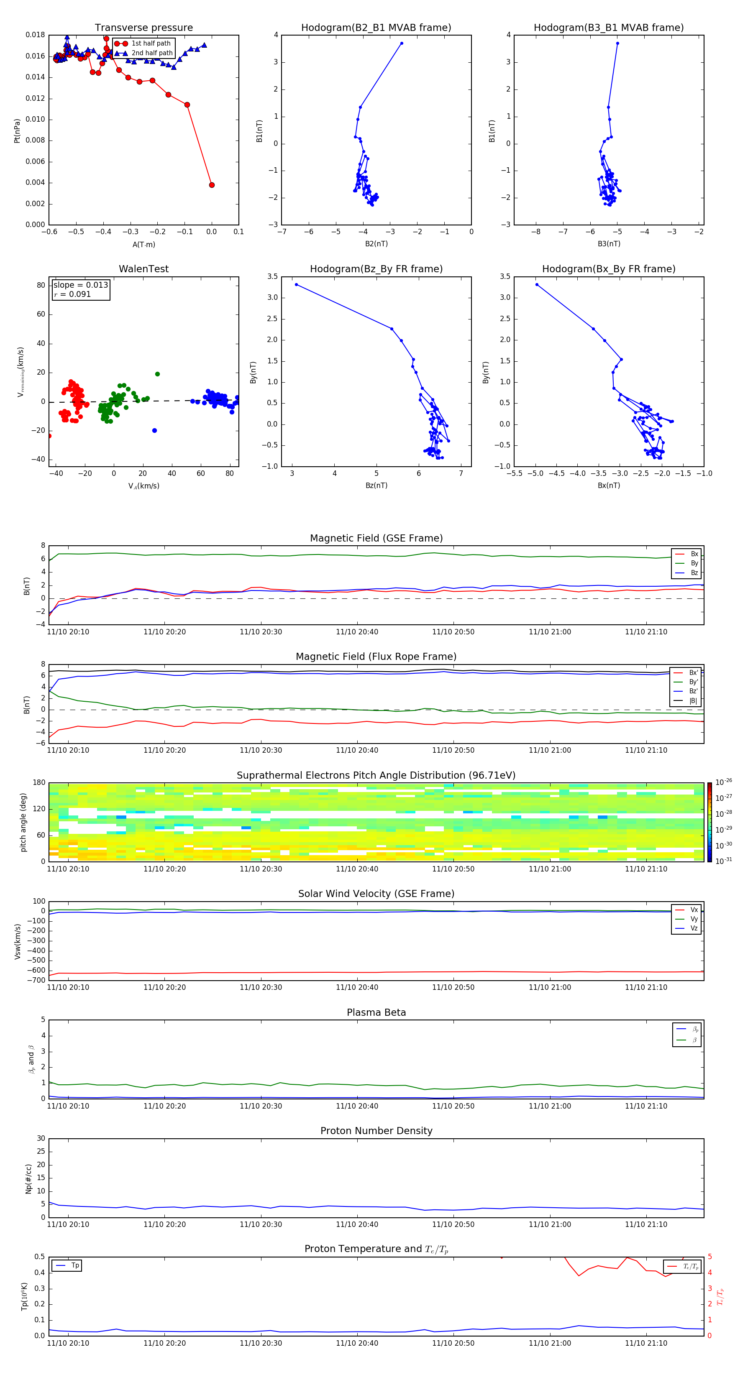
Task: Click "Proton Number Density" title
Action: (x=376, y=1132)
